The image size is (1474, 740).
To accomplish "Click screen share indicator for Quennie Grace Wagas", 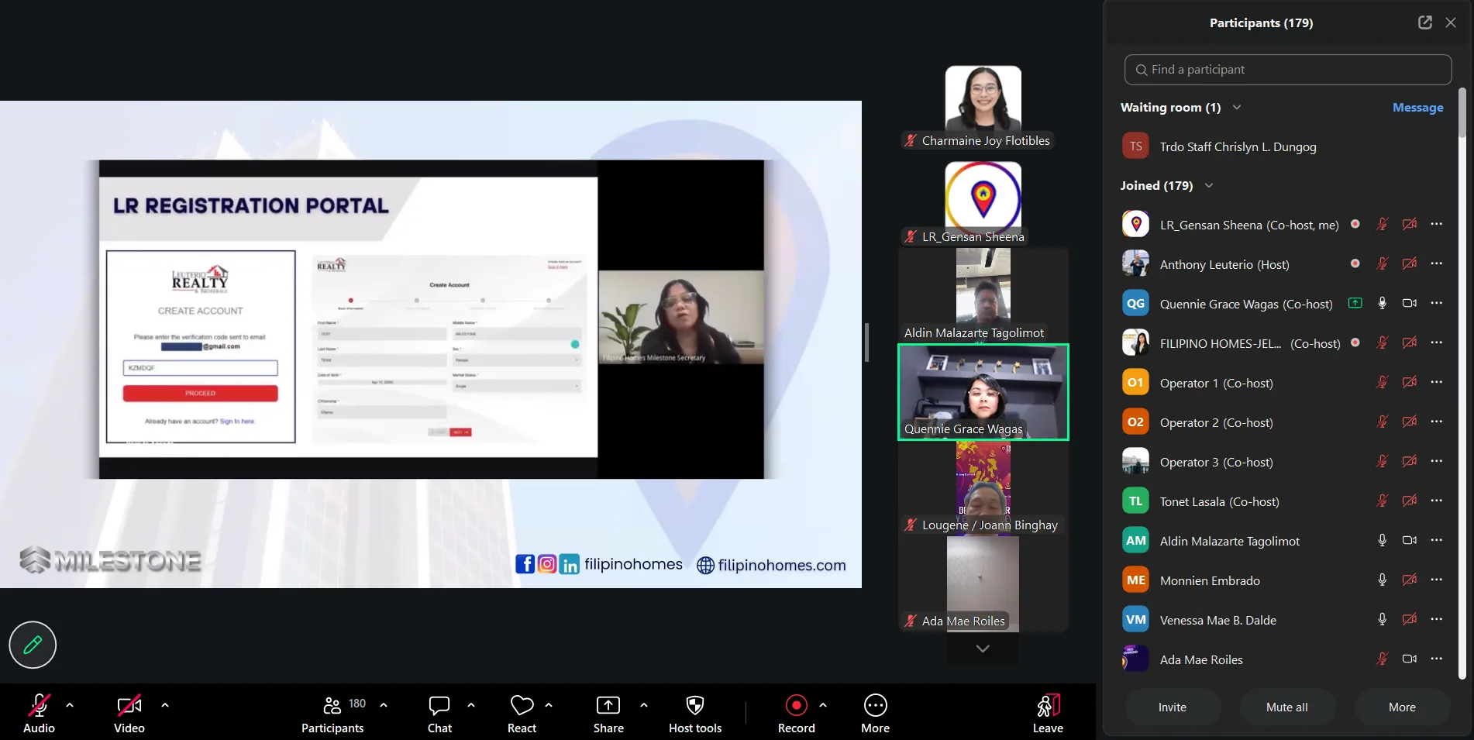I will click(1355, 303).
